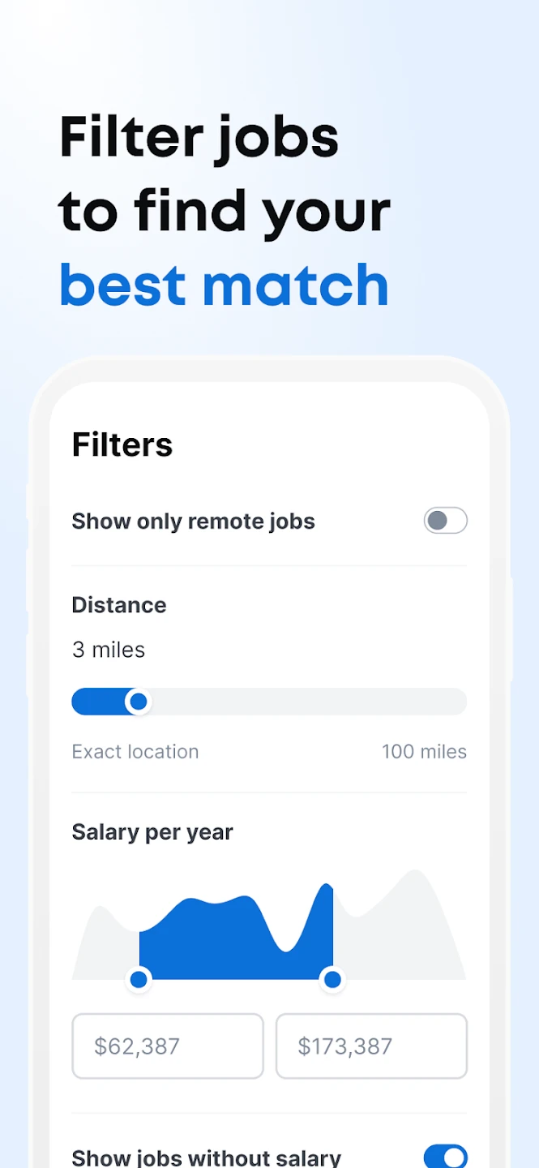Tap the Show jobs without salary label
This screenshot has width=539, height=1168.
pyautogui.click(x=206, y=1157)
